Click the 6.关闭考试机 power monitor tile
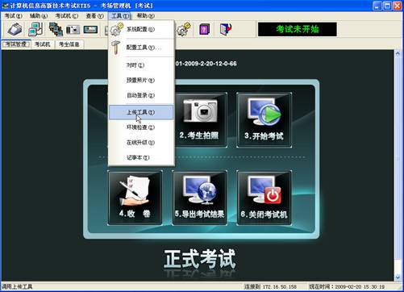Viewport: 404px width, 292px height. pyautogui.click(x=264, y=198)
